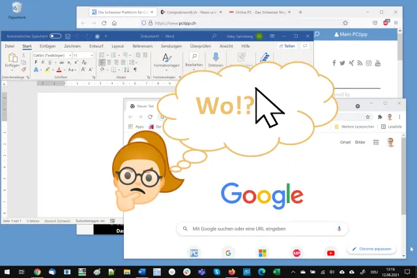Click the Chrome anpassen button
Image resolution: width=417 pixels, height=278 pixels.
pyautogui.click(x=371, y=249)
